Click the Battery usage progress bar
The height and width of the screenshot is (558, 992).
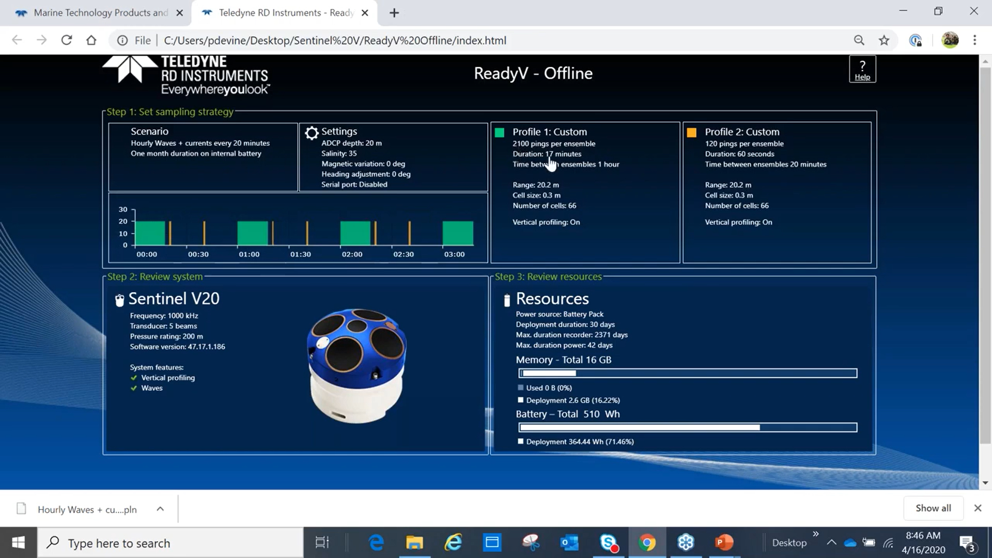tap(688, 427)
